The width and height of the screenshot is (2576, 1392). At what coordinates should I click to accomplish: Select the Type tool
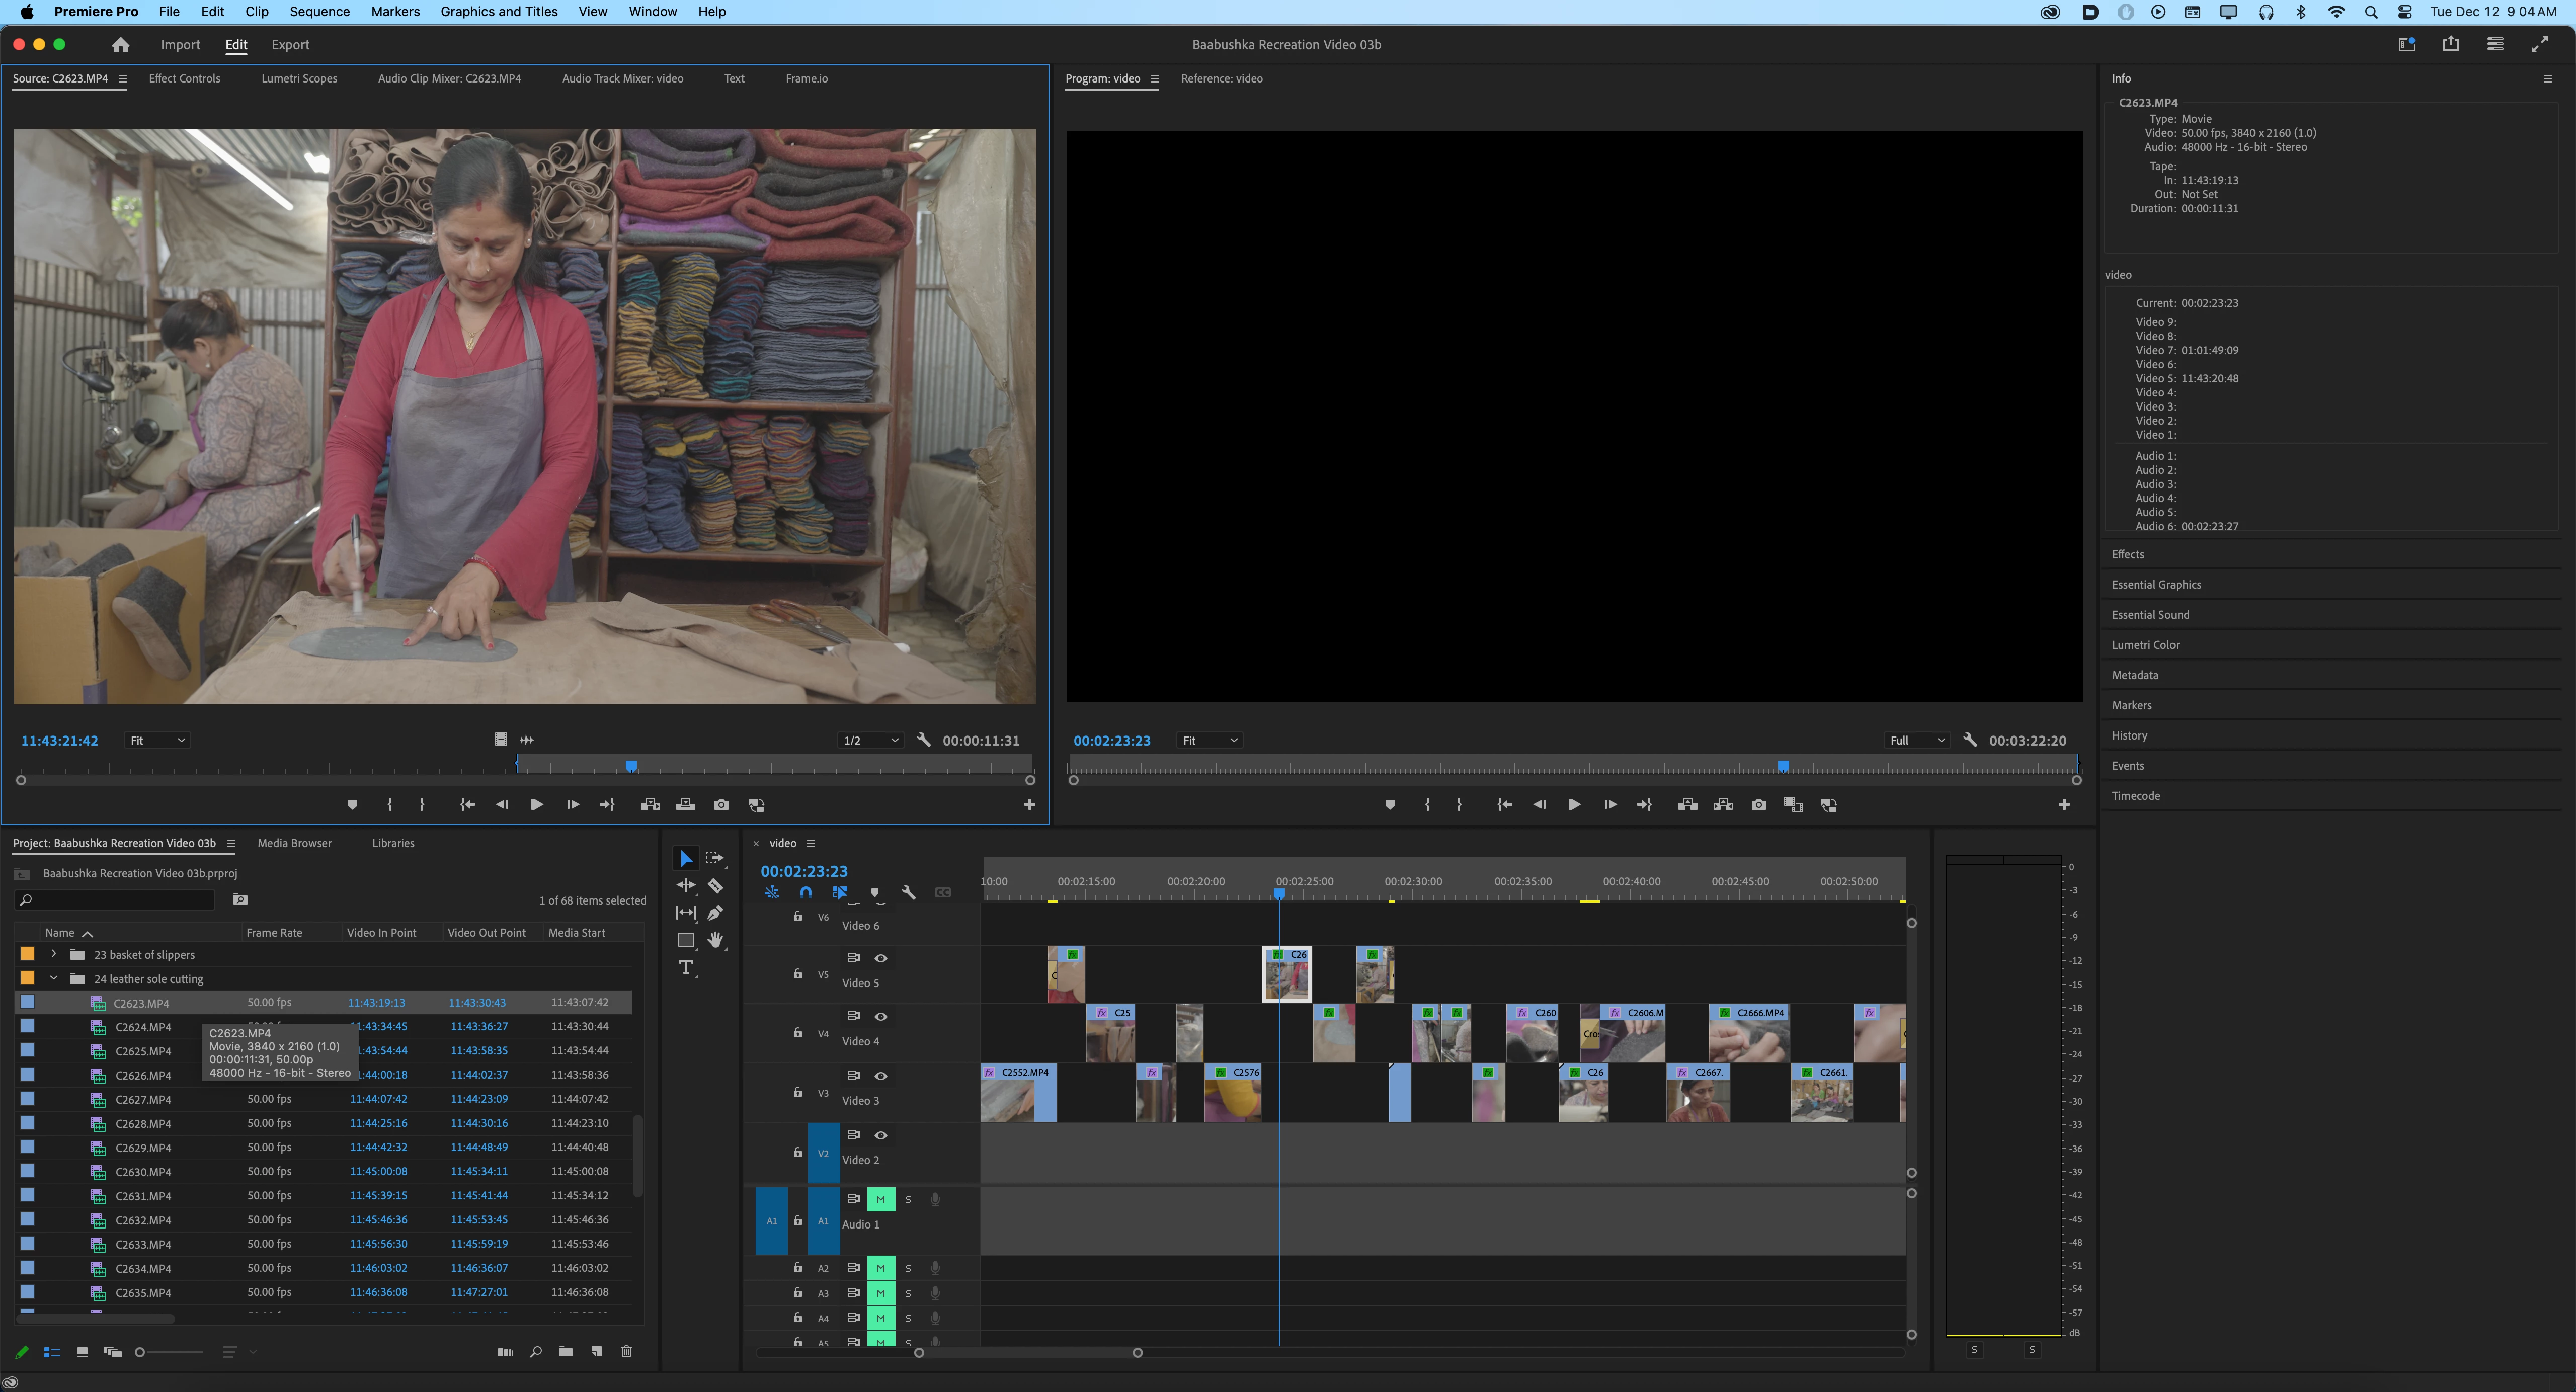(x=686, y=967)
